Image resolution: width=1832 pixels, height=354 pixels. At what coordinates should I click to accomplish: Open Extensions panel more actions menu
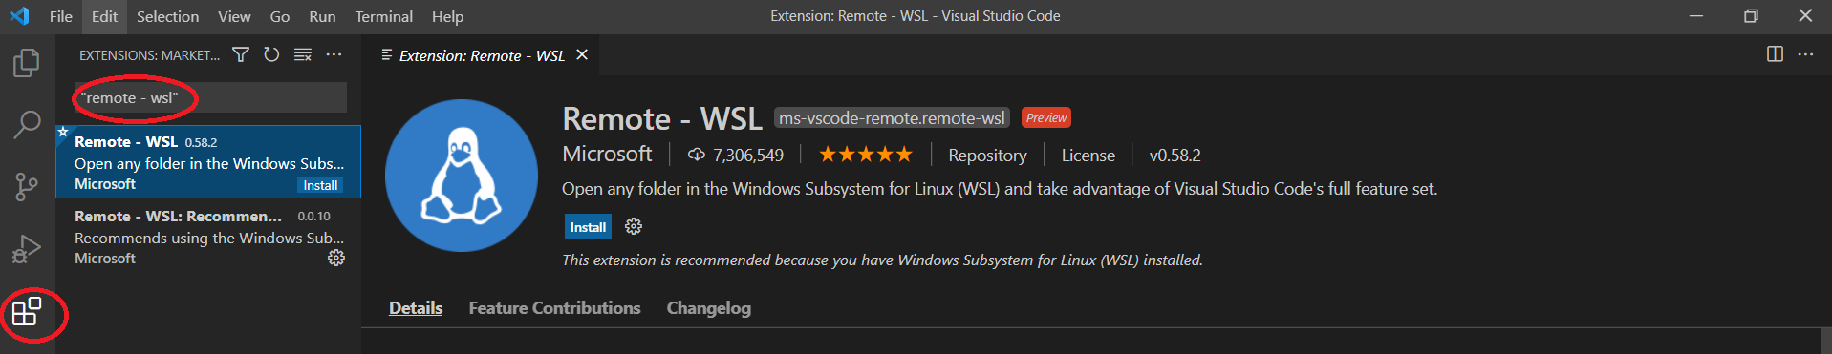coord(334,55)
